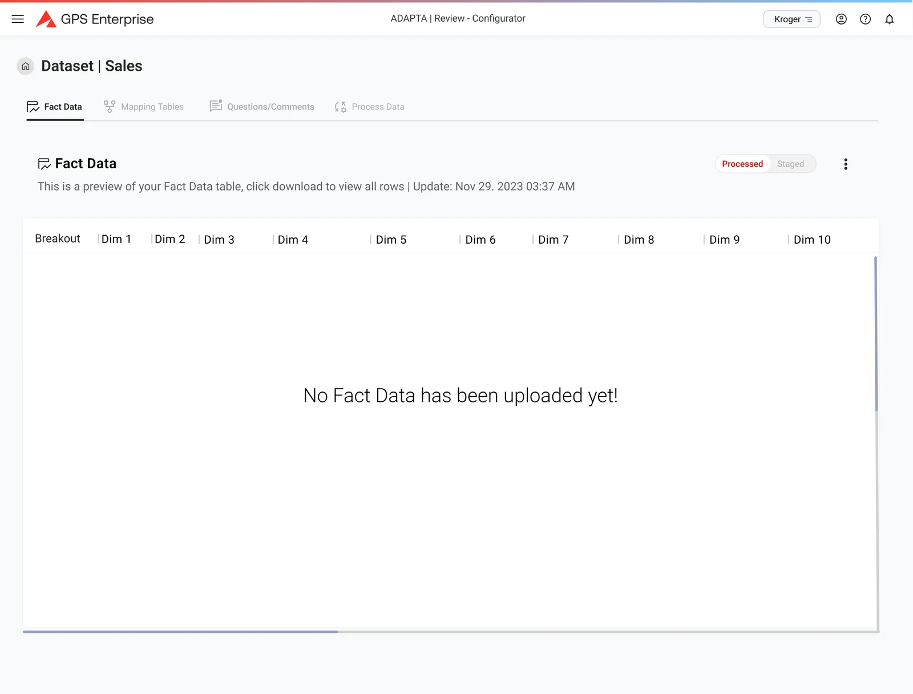Click the table's horizontal scrollbar thumb
The width and height of the screenshot is (913, 694).
pos(180,632)
